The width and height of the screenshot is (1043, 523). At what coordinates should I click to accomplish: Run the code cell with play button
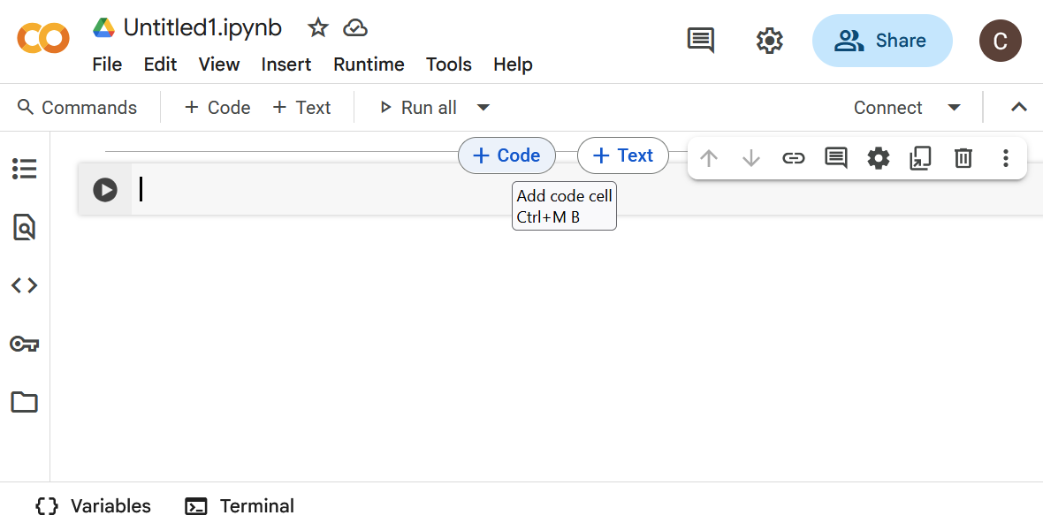click(105, 190)
